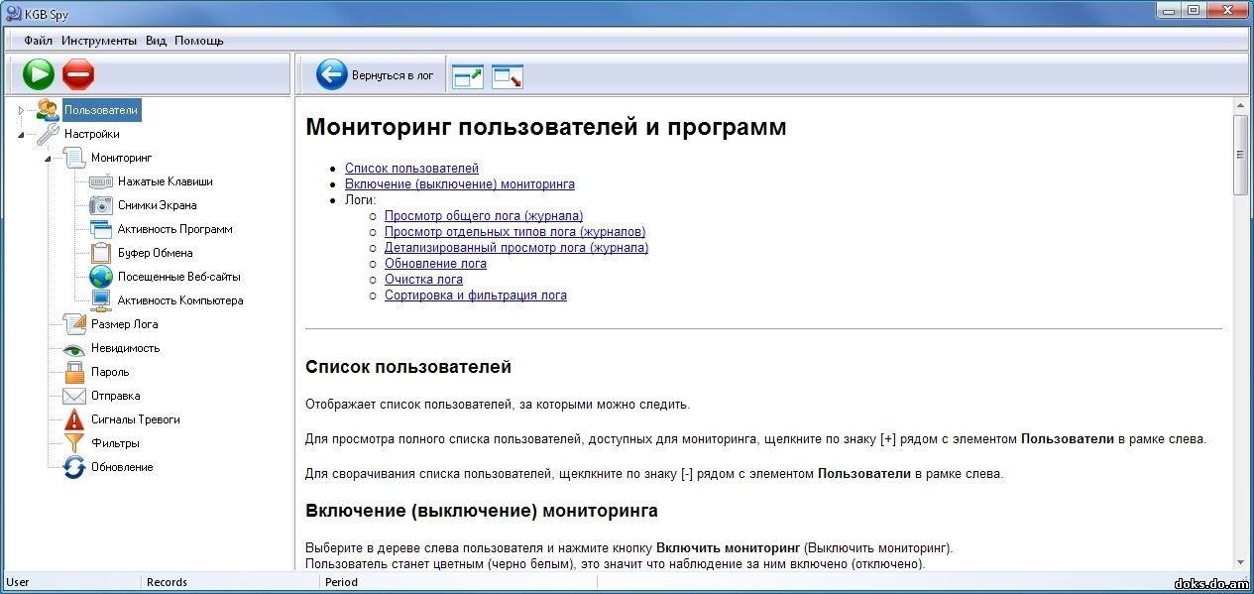Select Настройки label in the tree
This screenshot has width=1254, height=594.
[x=92, y=134]
